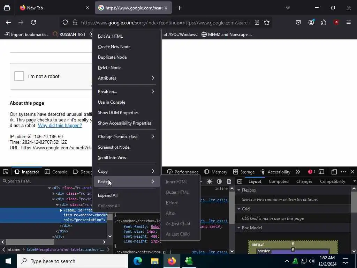The height and width of the screenshot is (268, 357).
Task: Expand the Attributes submenu
Action: [127, 78]
